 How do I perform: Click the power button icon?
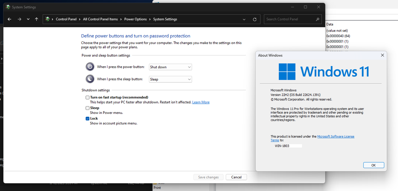coord(90,67)
